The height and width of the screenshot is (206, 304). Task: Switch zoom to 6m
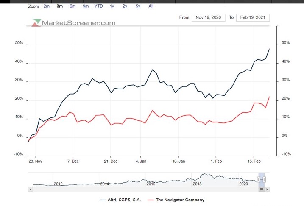coord(73,6)
